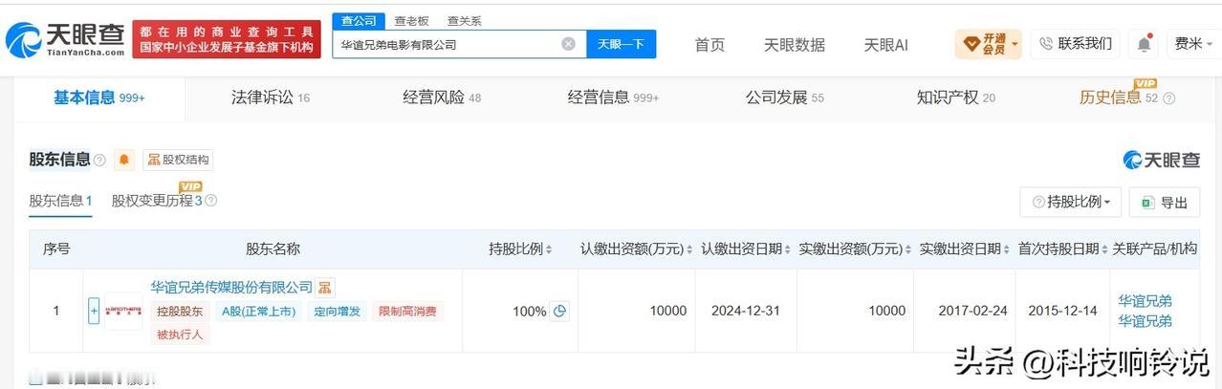Open 天眼AI in top navigation
The image size is (1222, 389).
[x=885, y=45]
